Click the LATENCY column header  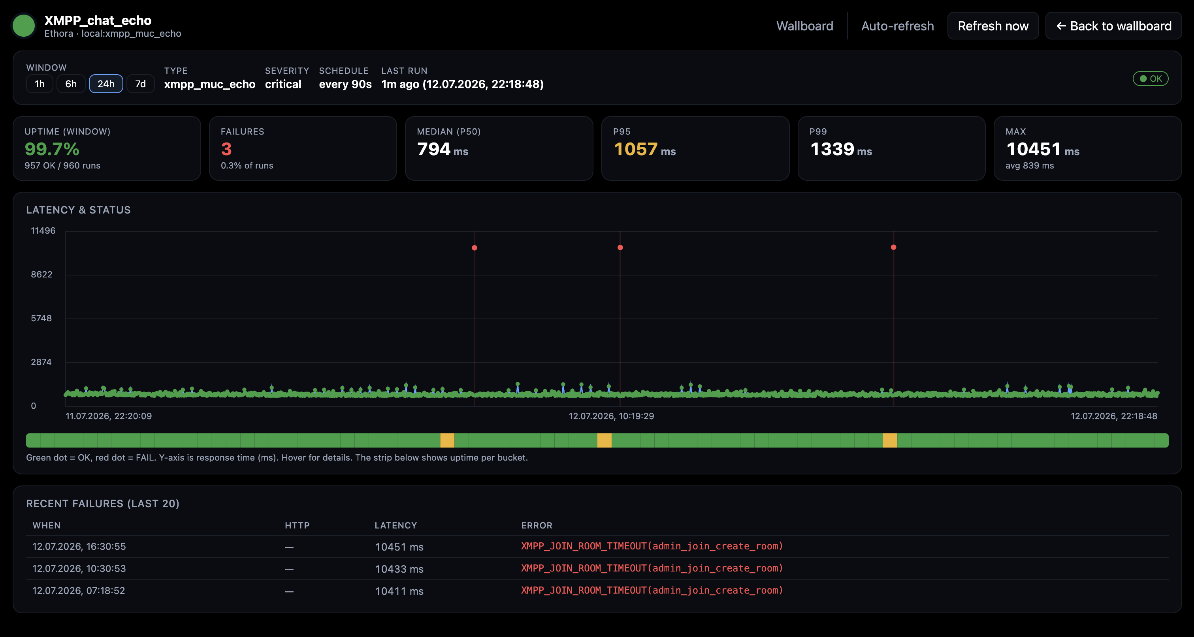point(396,525)
